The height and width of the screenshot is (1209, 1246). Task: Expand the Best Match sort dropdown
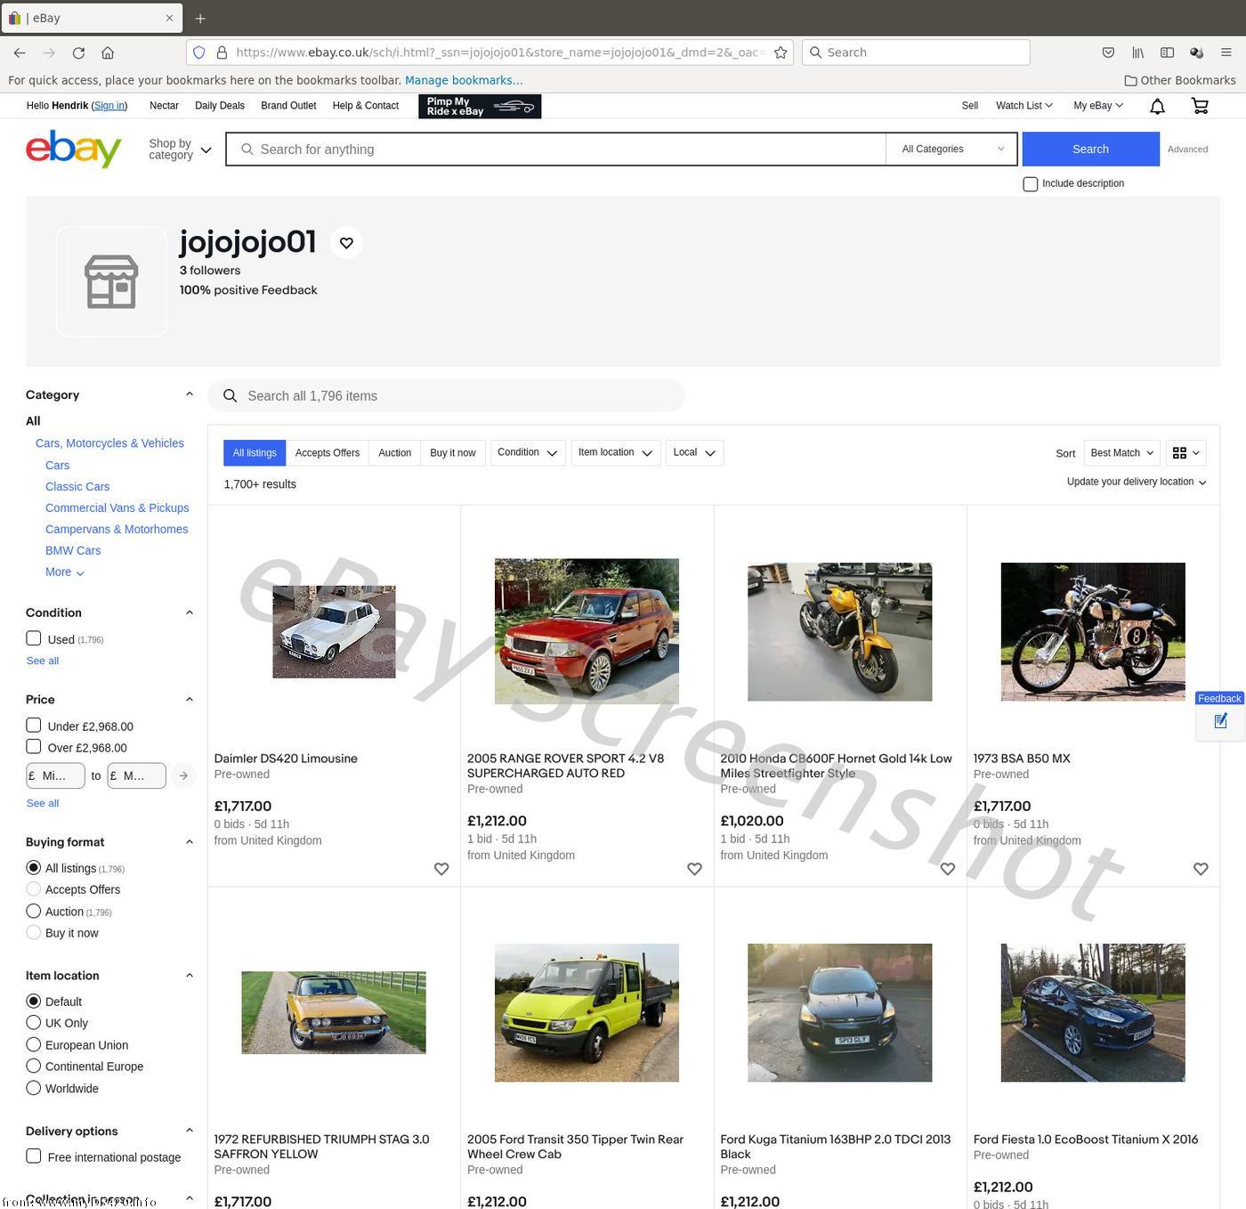point(1121,453)
